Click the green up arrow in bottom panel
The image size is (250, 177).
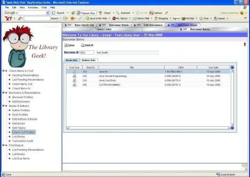(243, 165)
